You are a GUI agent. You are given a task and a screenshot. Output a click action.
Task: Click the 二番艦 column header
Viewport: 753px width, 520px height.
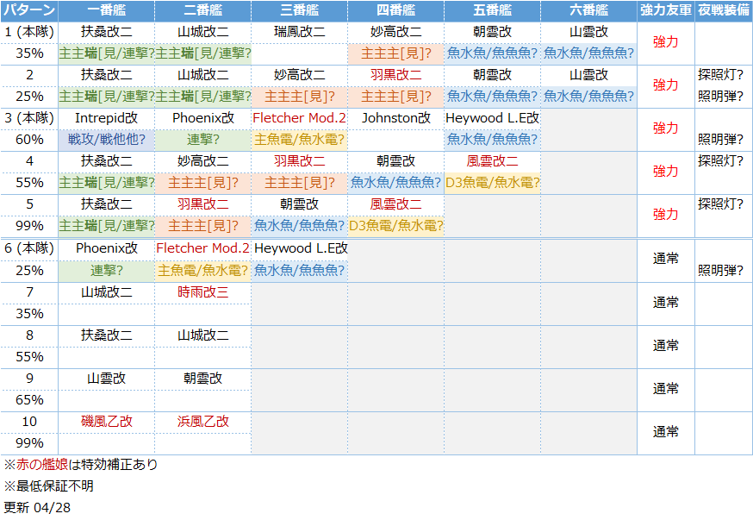tap(203, 10)
